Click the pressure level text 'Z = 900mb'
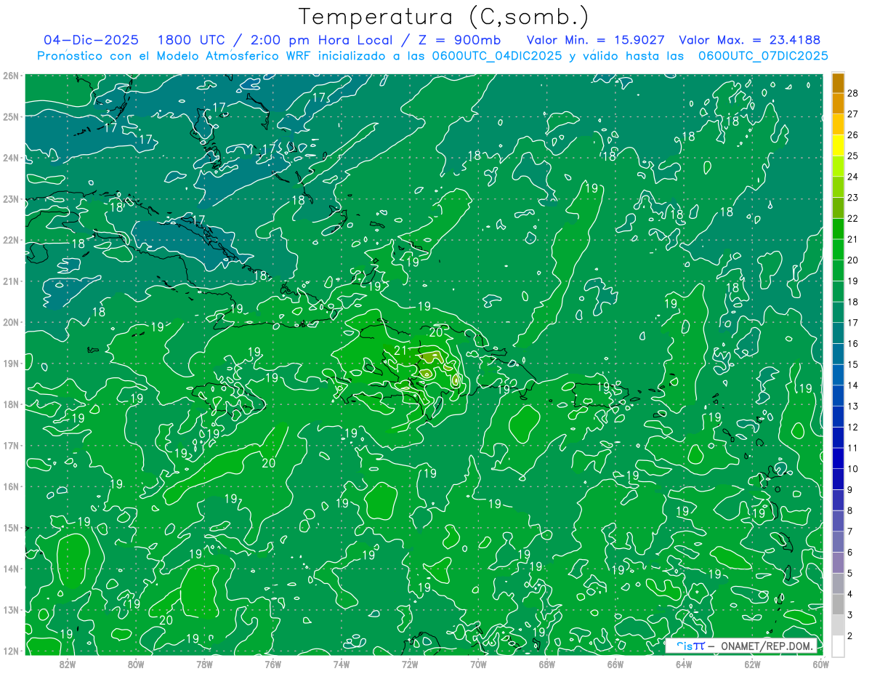Viewport: 872px width, 674px height. (x=459, y=40)
